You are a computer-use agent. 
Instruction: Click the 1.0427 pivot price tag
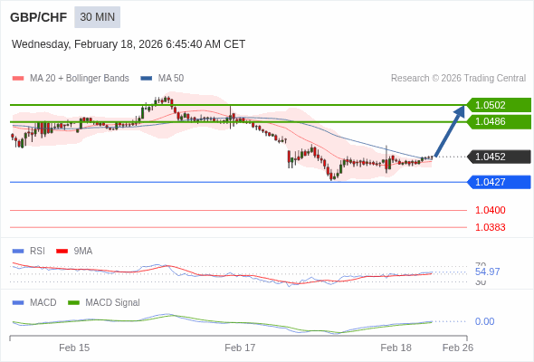click(x=499, y=182)
